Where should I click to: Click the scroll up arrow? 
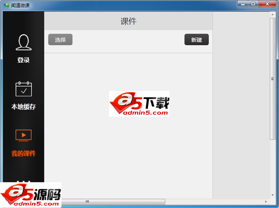(273, 15)
